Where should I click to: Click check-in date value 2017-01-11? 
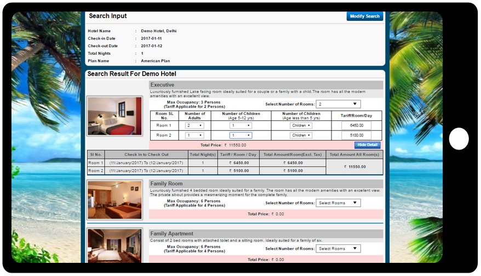tap(151, 39)
